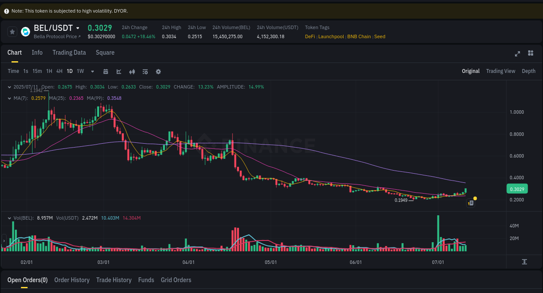
Task: Open the extra timeframes dropdown next to 1W
Action: click(92, 71)
